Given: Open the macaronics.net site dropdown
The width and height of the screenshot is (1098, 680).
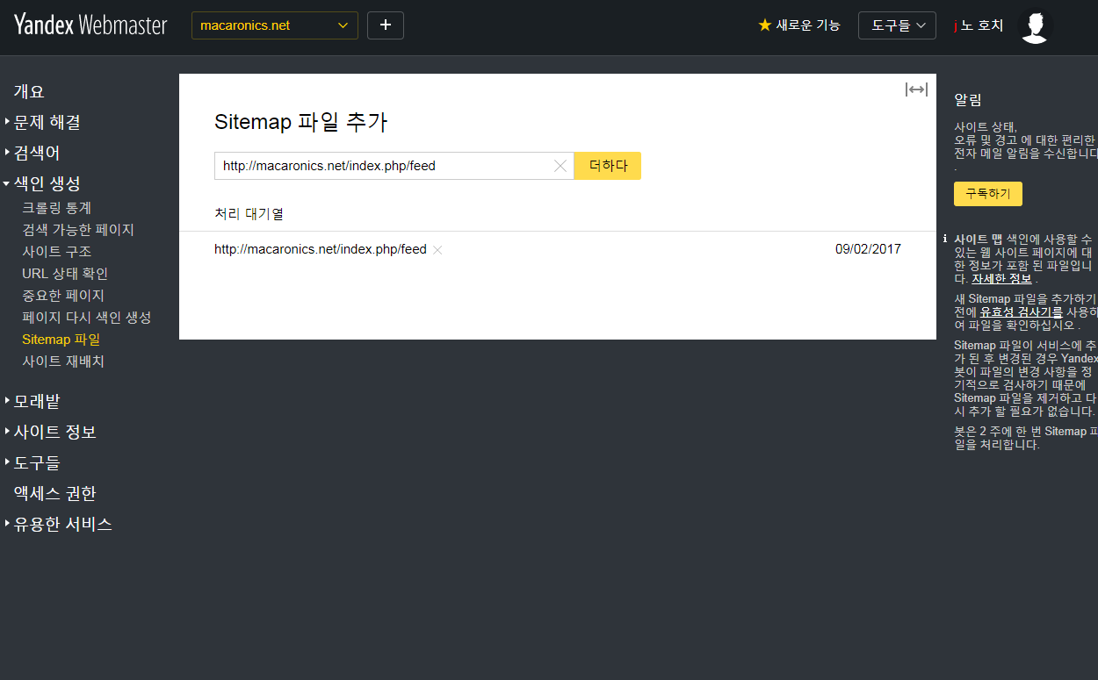Looking at the screenshot, I should point(275,25).
